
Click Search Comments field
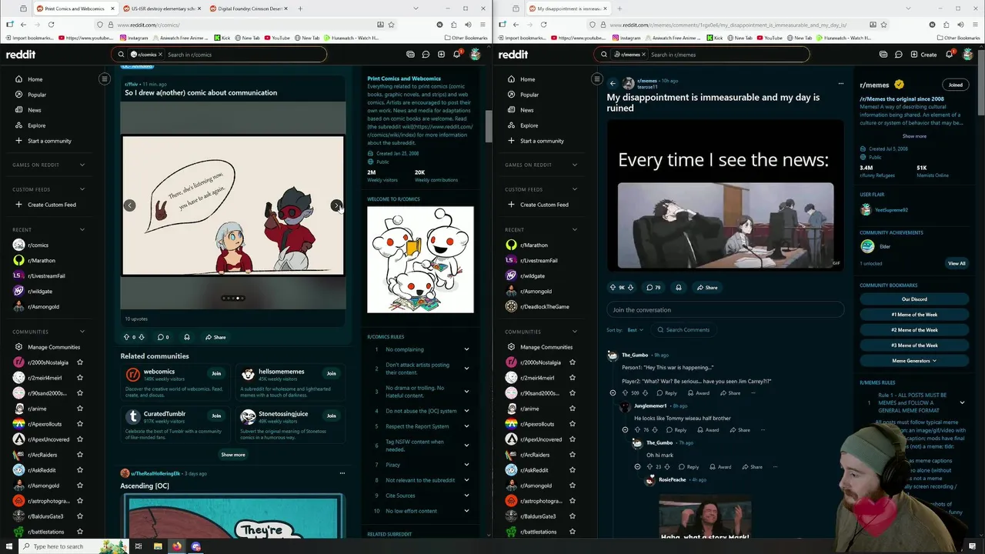pyautogui.click(x=683, y=330)
